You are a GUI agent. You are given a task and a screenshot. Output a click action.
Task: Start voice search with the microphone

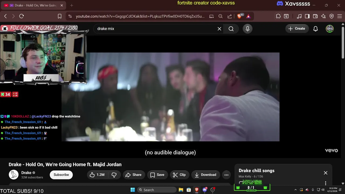point(248,29)
